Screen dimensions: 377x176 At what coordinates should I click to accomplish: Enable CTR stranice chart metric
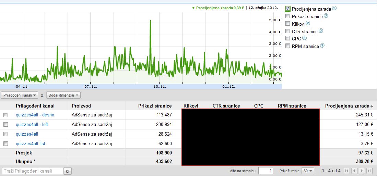click(x=287, y=31)
